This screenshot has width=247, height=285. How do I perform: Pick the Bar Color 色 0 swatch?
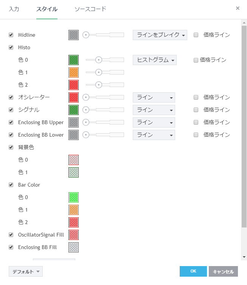pyautogui.click(x=73, y=197)
